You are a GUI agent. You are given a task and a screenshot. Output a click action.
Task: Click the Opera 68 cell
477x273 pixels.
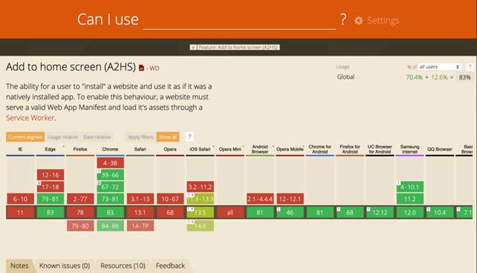click(170, 212)
